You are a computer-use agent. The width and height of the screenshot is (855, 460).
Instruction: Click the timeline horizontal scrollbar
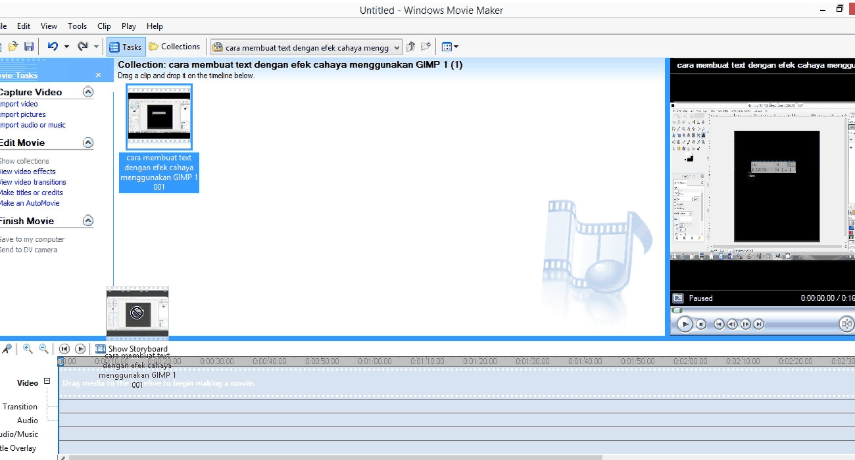click(x=335, y=457)
